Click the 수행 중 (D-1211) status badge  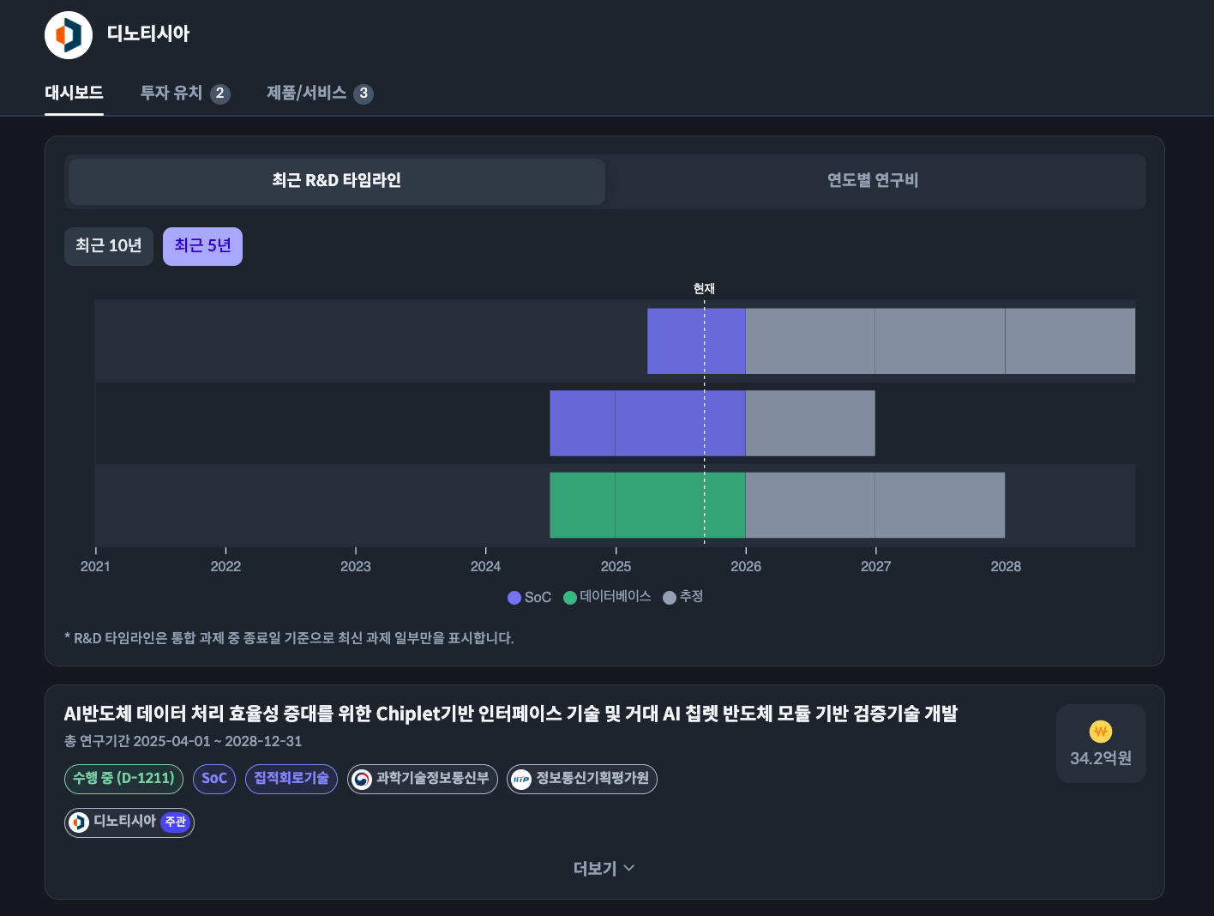pyautogui.click(x=123, y=779)
